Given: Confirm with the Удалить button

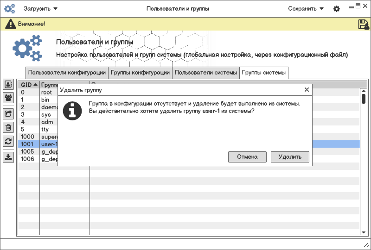Looking at the screenshot, I should 290,157.
